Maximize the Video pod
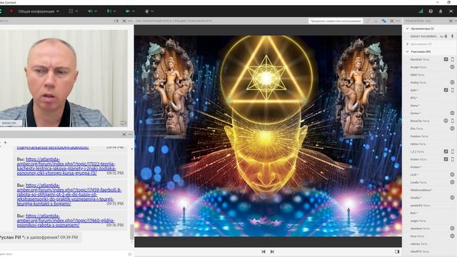This screenshot has height=257, width=457. pyautogui.click(x=124, y=21)
